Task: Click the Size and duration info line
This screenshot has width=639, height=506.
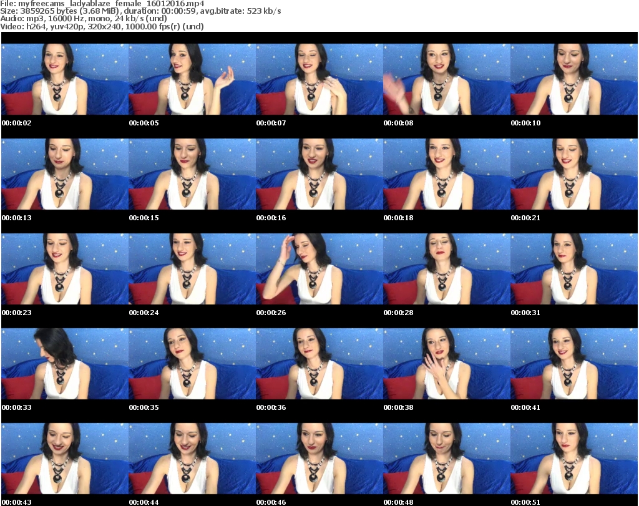Action: click(x=140, y=11)
